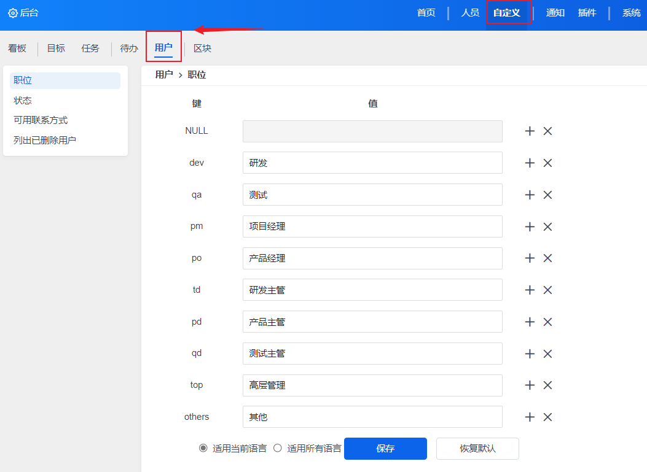This screenshot has width=647, height=472.
Task: Click the 后台 gear icon
Action: [x=13, y=13]
